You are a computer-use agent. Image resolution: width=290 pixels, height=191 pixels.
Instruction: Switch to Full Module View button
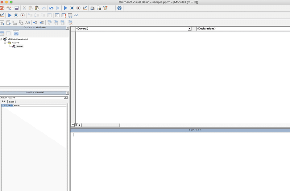tap(76, 125)
